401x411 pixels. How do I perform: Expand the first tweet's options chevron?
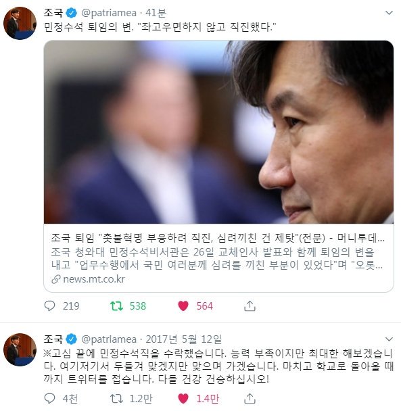389,13
